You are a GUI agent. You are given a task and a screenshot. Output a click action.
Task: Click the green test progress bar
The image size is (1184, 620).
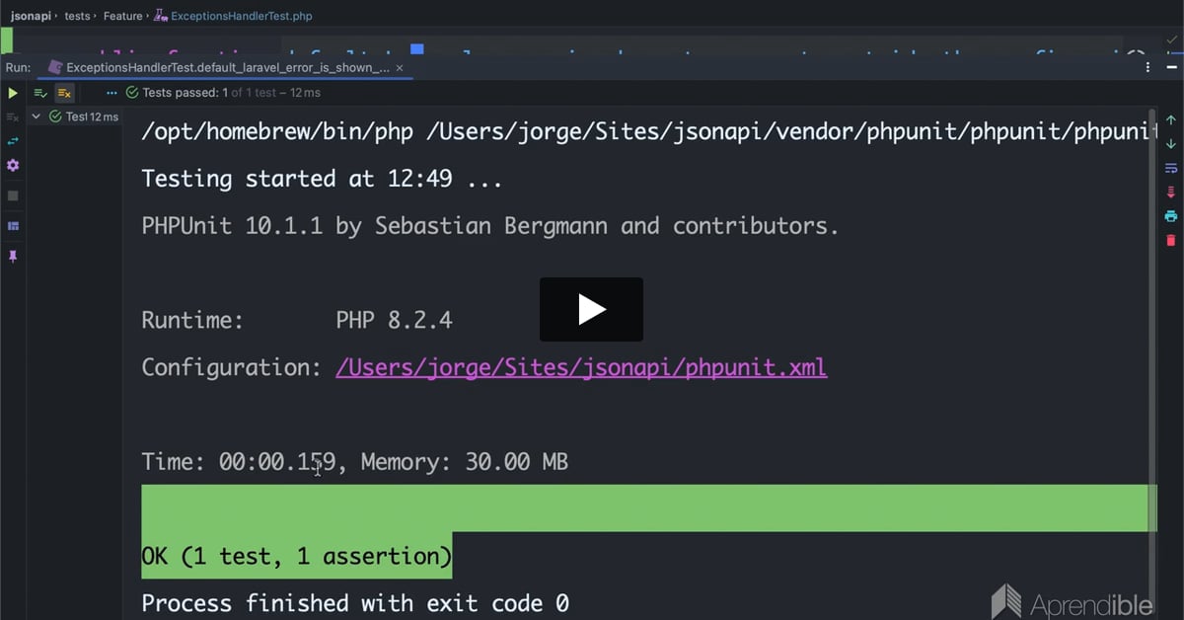point(649,508)
